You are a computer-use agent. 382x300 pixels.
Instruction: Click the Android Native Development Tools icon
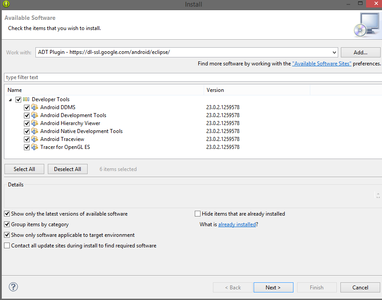point(35,131)
